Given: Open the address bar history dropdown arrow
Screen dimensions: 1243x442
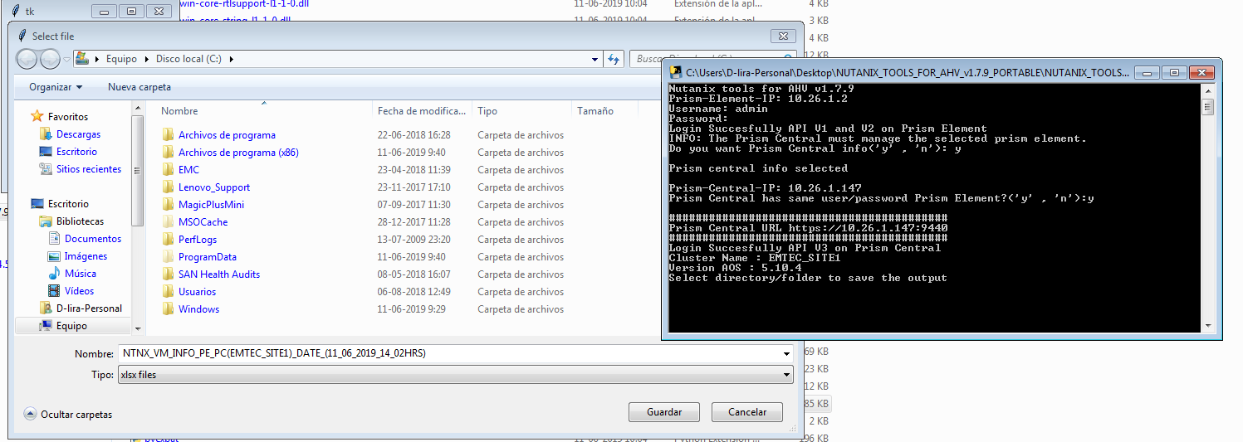Looking at the screenshot, I should coord(595,59).
